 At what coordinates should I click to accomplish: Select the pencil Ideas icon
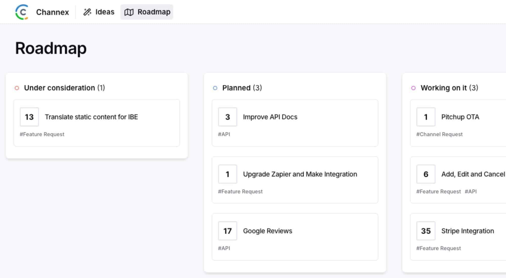87,12
